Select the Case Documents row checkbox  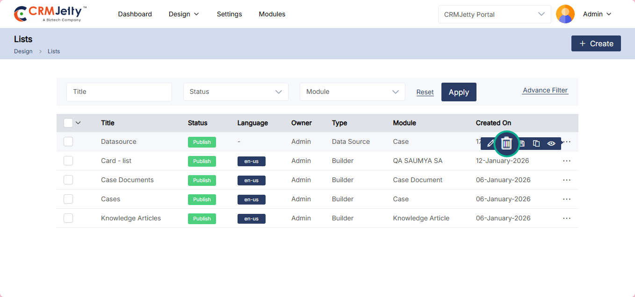68,180
